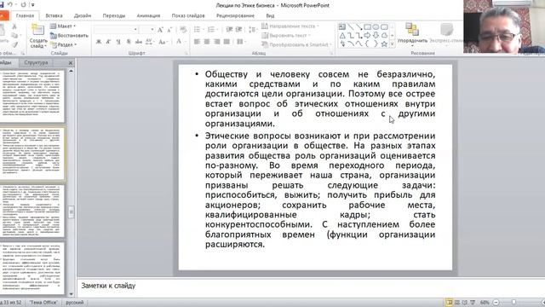Click the Cut scissors icon
The image size is (545, 307).
14,26
